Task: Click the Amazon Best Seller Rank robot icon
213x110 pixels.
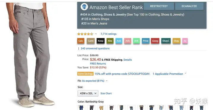Action: pos(84,7)
